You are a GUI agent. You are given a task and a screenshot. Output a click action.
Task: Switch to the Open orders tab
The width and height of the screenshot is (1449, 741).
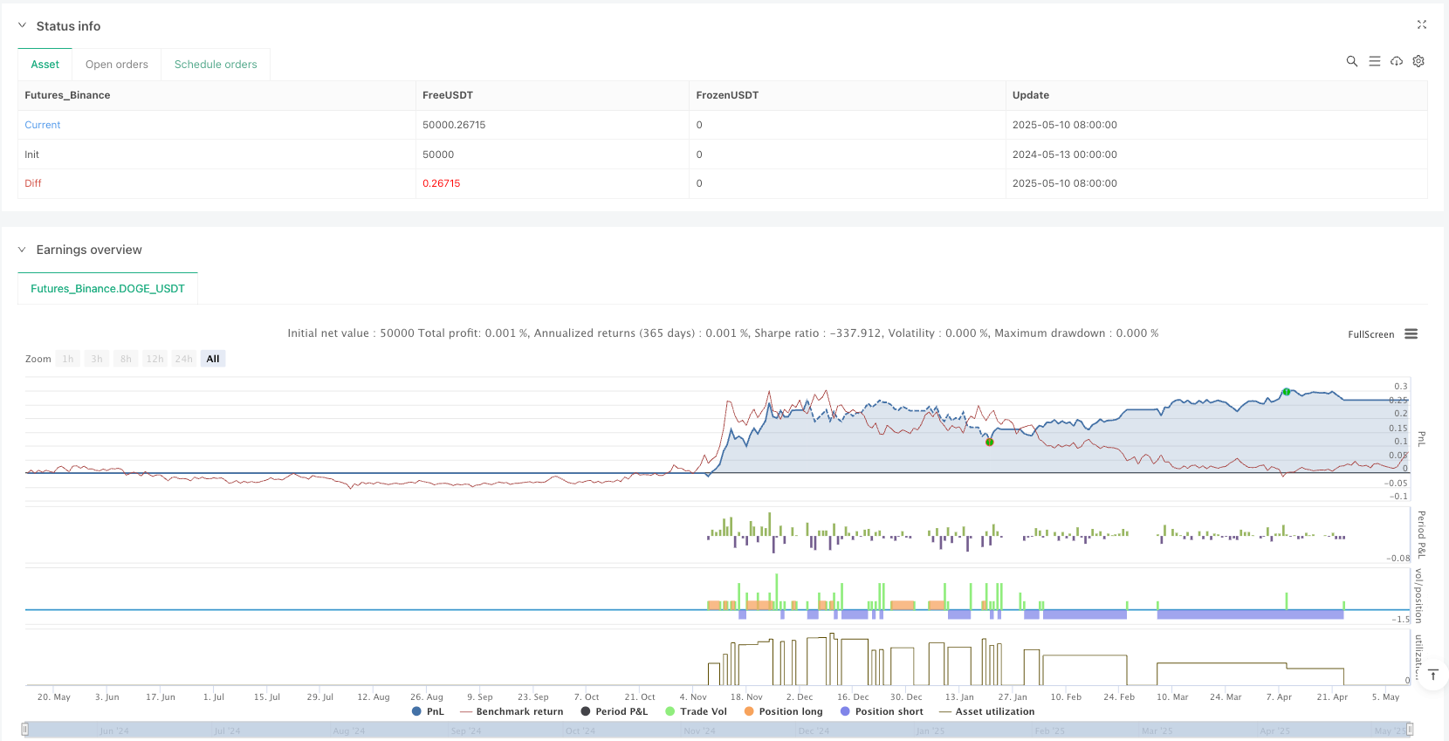click(117, 65)
